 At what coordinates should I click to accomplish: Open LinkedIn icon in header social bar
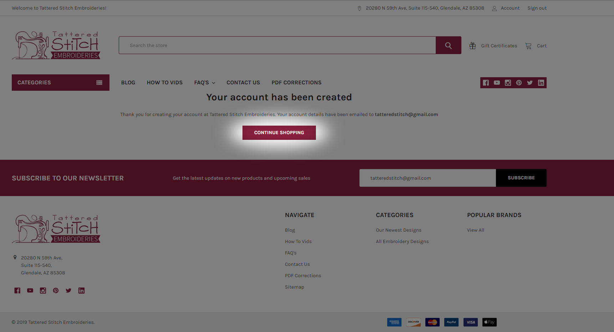541,83
